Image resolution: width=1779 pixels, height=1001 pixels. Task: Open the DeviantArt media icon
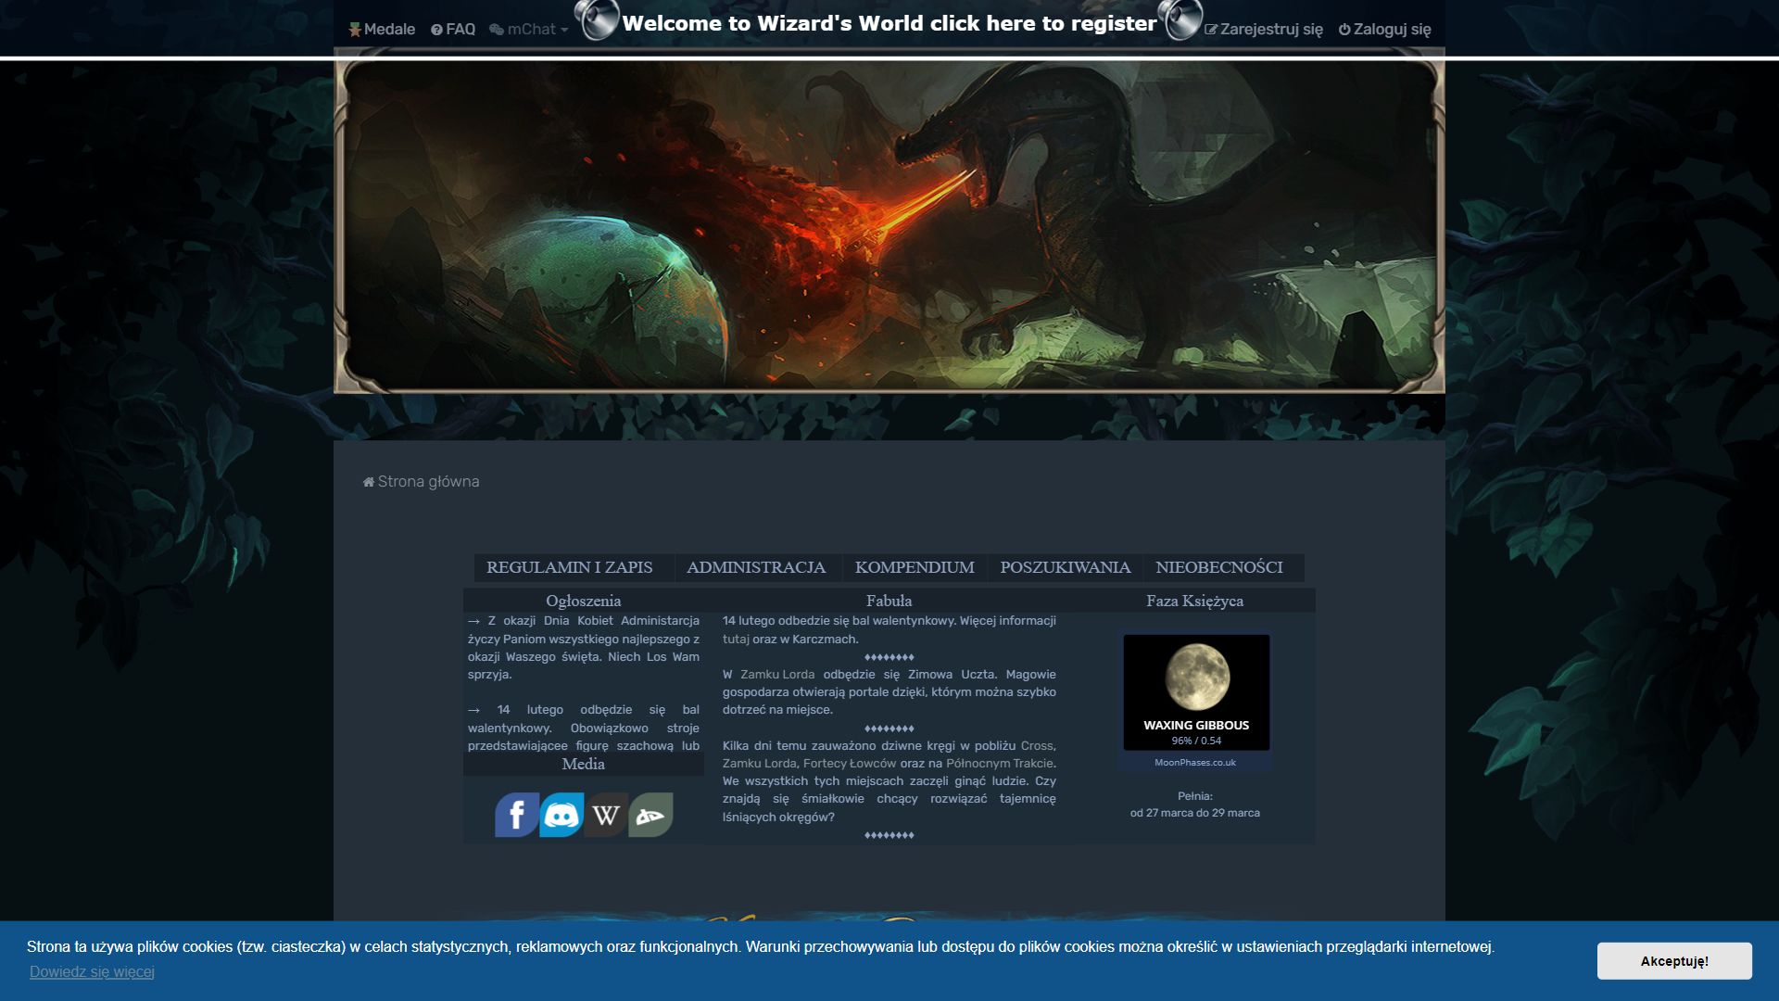coord(650,815)
